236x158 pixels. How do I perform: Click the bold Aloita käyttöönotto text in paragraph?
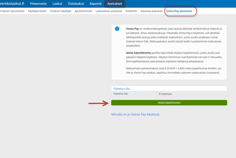[x=138, y=53]
